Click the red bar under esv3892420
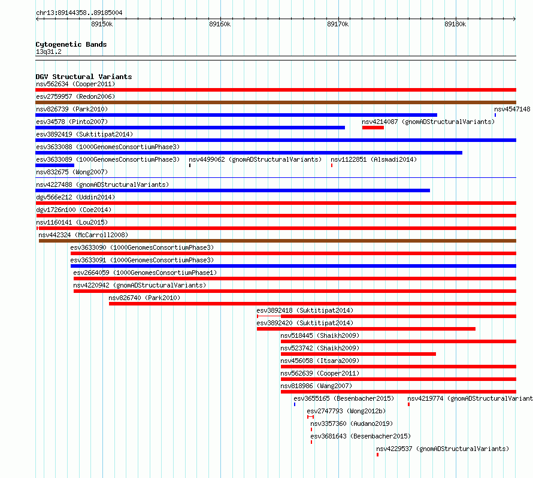The height and width of the screenshot is (478, 533). [x=366, y=329]
